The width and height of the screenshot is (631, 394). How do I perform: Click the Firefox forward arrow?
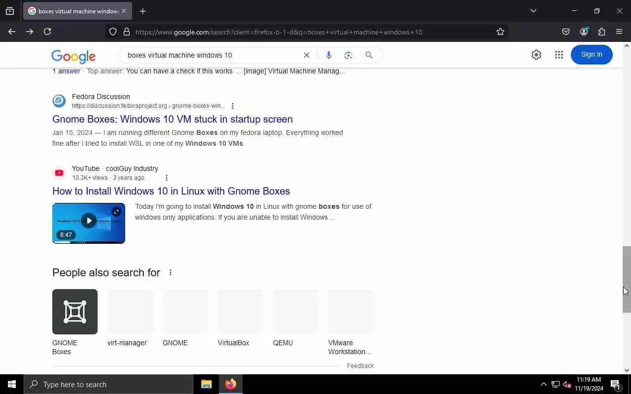(x=30, y=32)
